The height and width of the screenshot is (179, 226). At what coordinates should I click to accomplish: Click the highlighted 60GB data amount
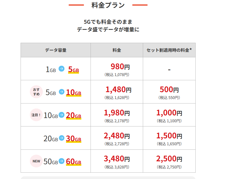74,161
